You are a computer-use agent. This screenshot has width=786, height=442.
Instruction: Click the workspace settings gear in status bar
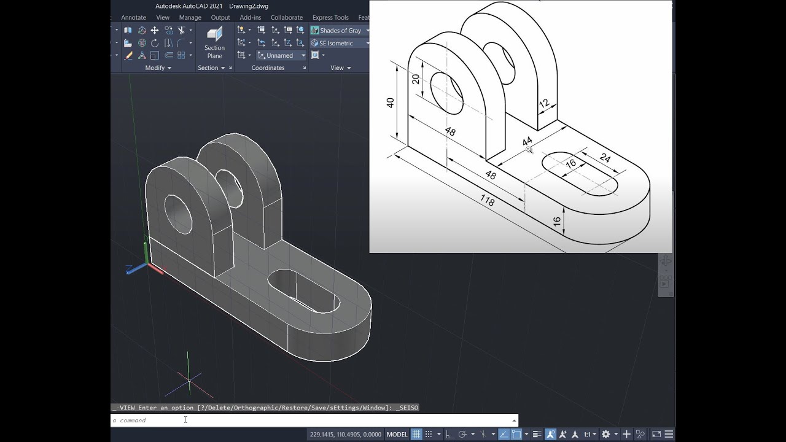(x=606, y=434)
